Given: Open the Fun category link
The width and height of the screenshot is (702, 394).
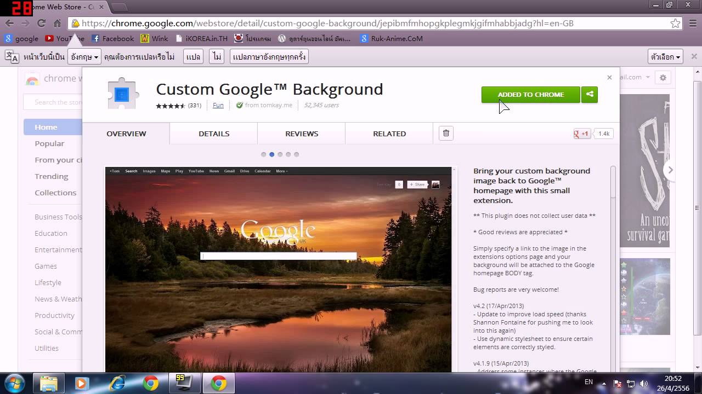Looking at the screenshot, I should click(x=218, y=105).
